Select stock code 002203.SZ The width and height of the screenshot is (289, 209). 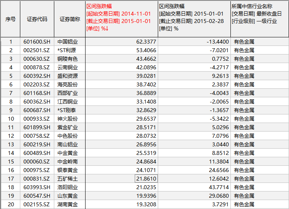pos(36,84)
